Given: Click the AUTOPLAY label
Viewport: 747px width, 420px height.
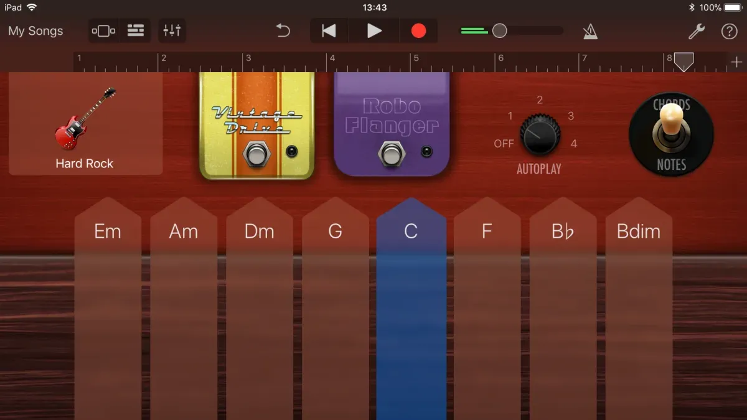Looking at the screenshot, I should [x=539, y=169].
